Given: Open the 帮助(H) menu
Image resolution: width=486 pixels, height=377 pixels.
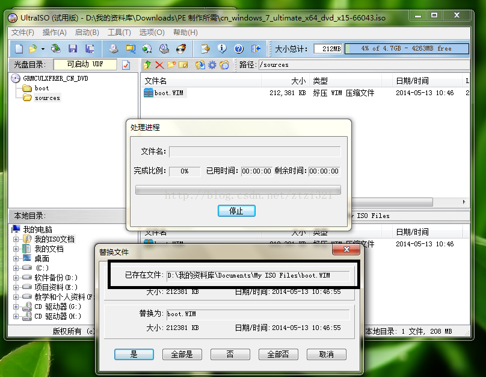Looking at the screenshot, I should coord(185,33).
